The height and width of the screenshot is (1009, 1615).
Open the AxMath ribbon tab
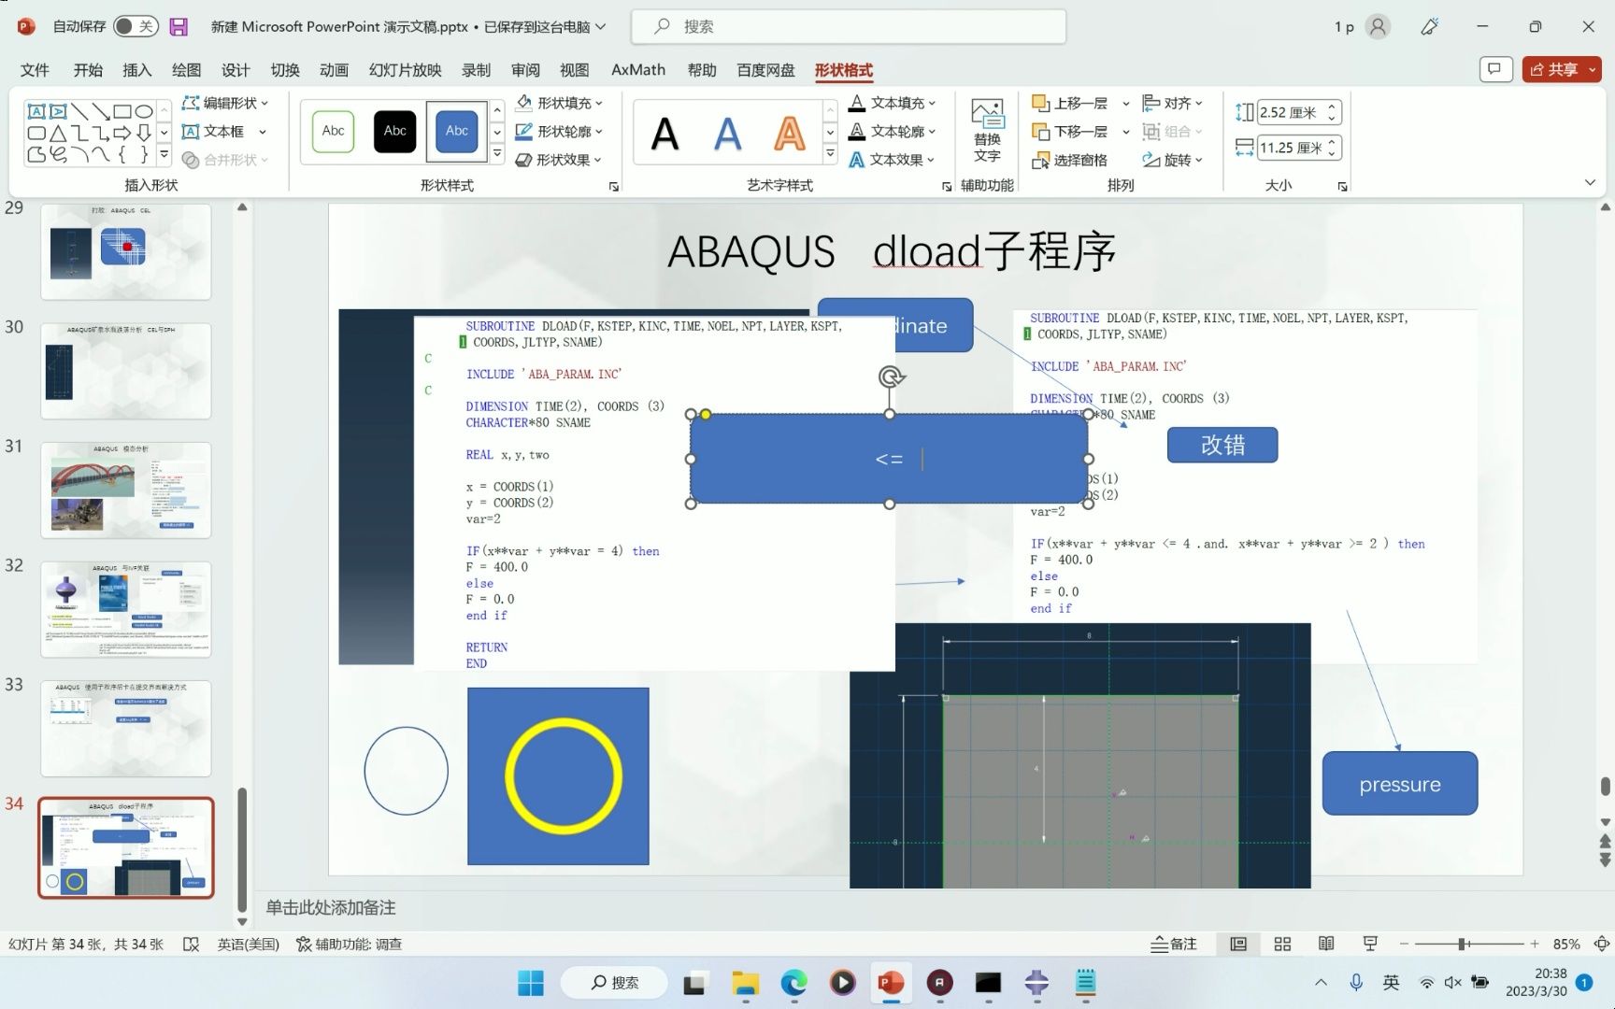[x=638, y=70]
